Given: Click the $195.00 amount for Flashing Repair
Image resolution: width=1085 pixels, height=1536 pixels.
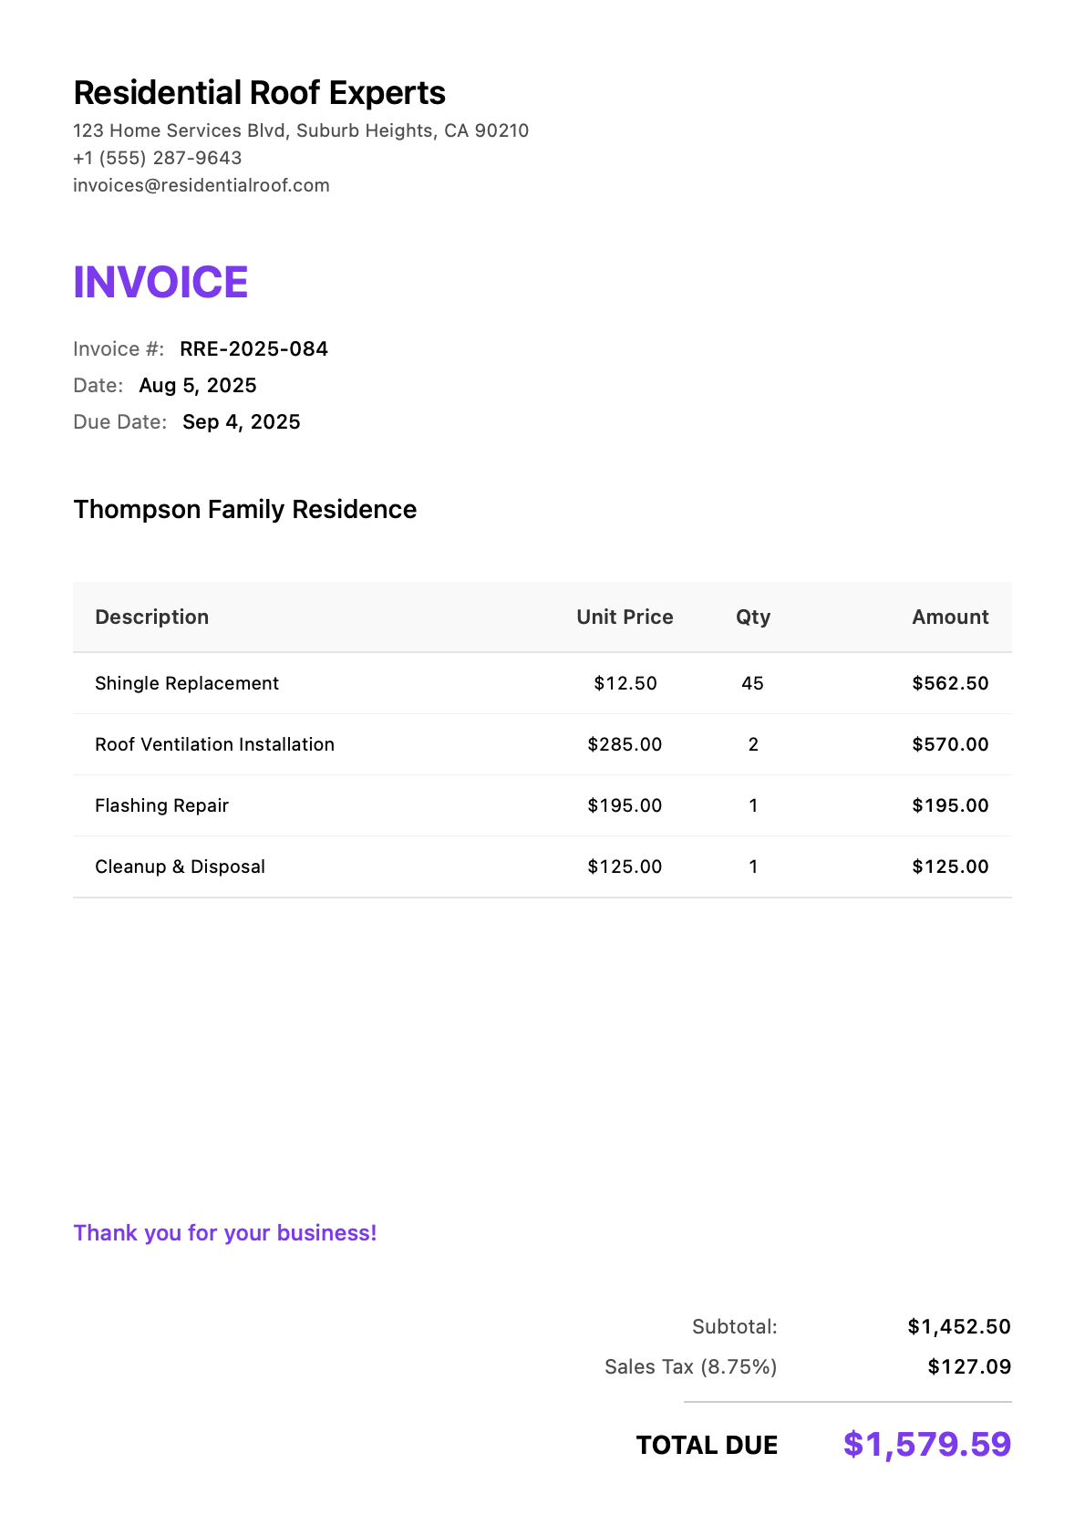Looking at the screenshot, I should tap(950, 805).
